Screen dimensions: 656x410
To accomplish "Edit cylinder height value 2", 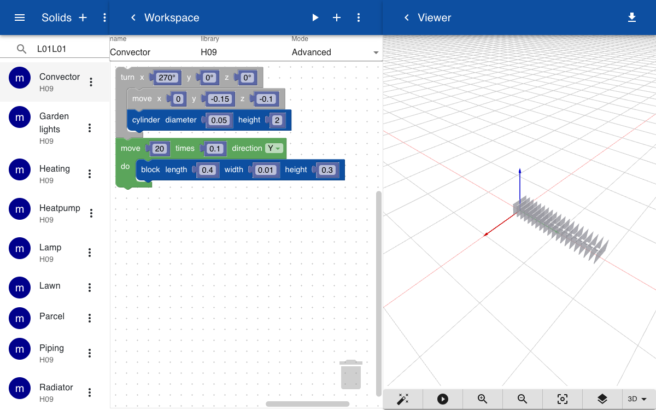I will tap(277, 120).
